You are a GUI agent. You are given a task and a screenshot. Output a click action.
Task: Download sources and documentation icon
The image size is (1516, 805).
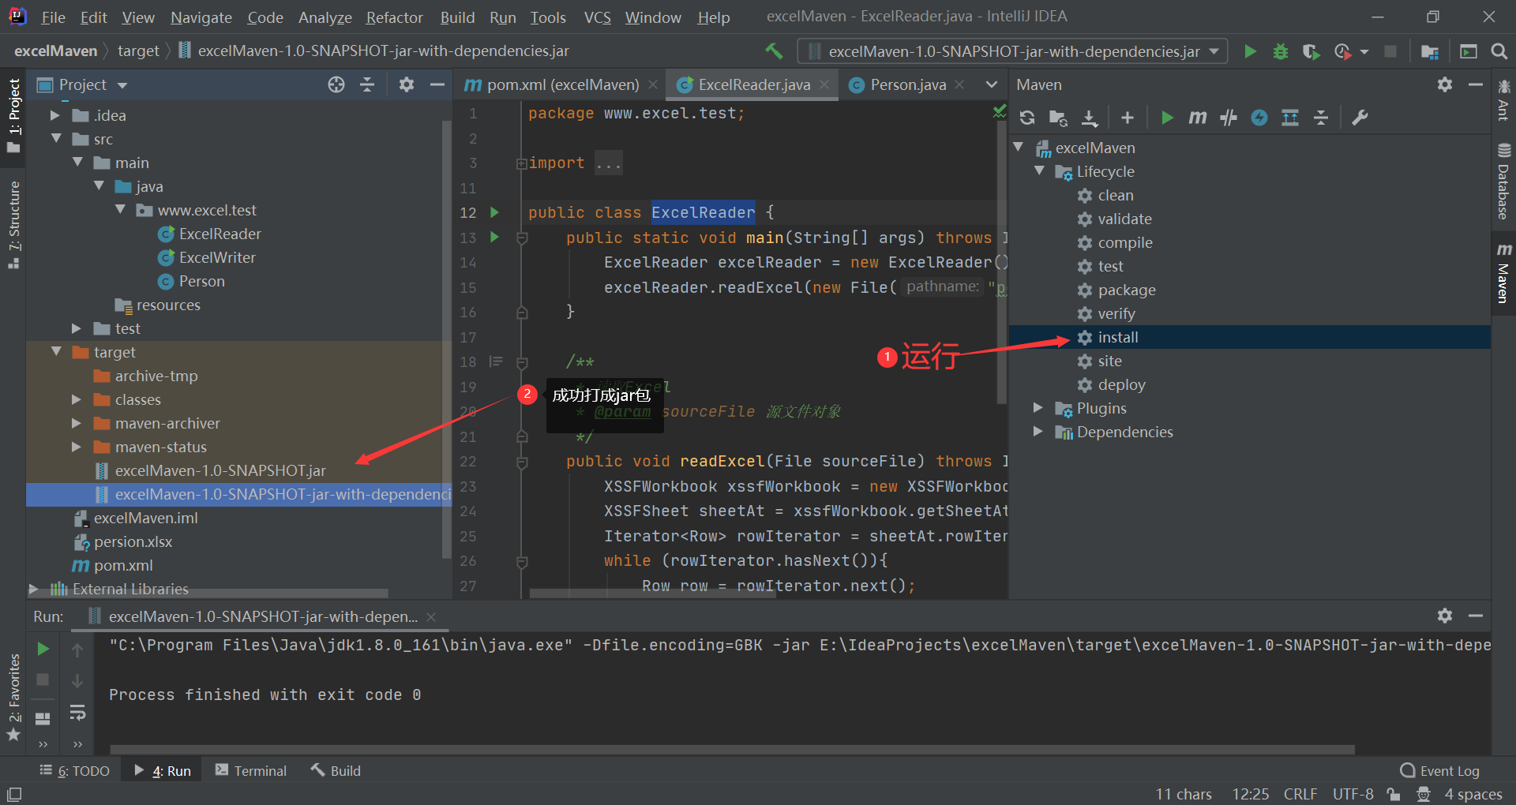tap(1090, 118)
